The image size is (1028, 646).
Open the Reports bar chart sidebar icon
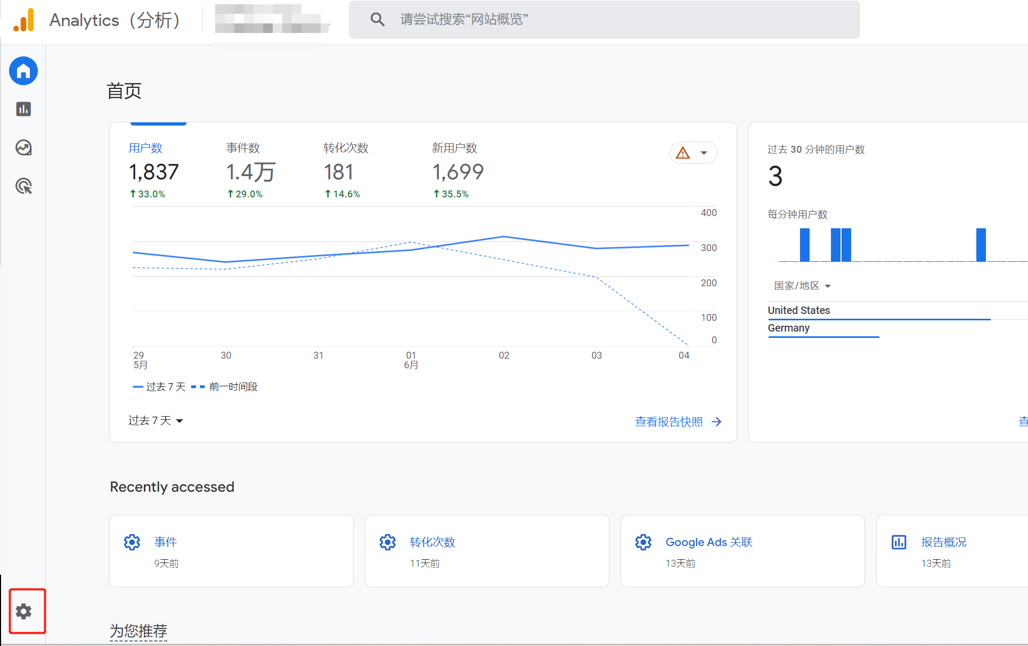(x=23, y=109)
